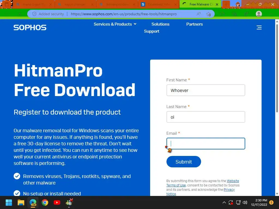Viewport: 279px width, 209px height.
Task: Click the Last Name field containing oi
Action: pyautogui.click(x=206, y=117)
